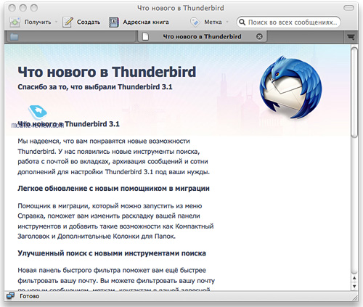The width and height of the screenshot is (363, 307).
Task: Click the page icon in the tab
Action: click(x=145, y=36)
